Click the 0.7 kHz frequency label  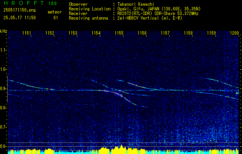pyautogui.click(x=3, y=127)
